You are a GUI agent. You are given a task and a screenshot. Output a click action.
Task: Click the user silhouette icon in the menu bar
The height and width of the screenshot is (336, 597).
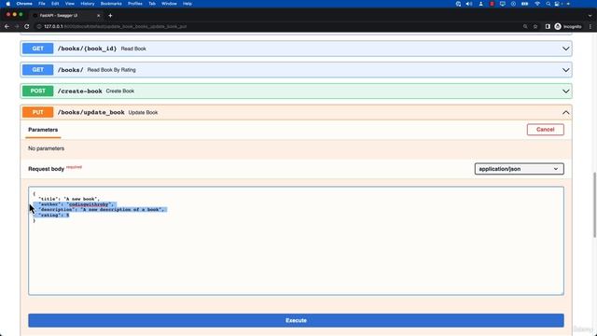coord(481,4)
